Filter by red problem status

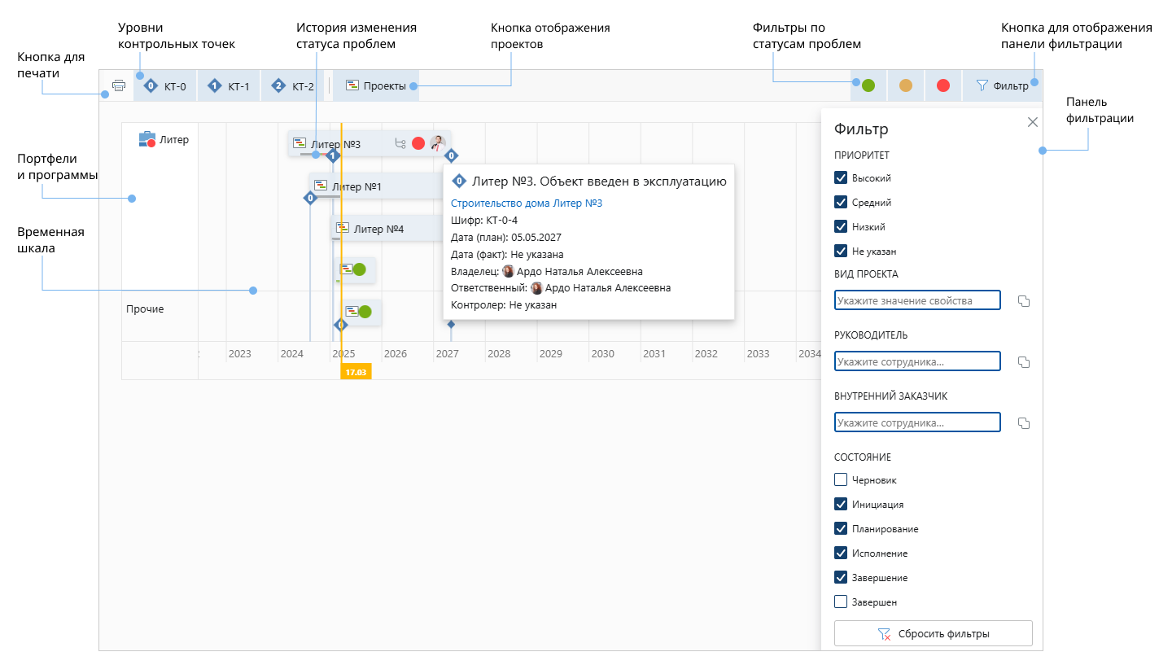[943, 85]
